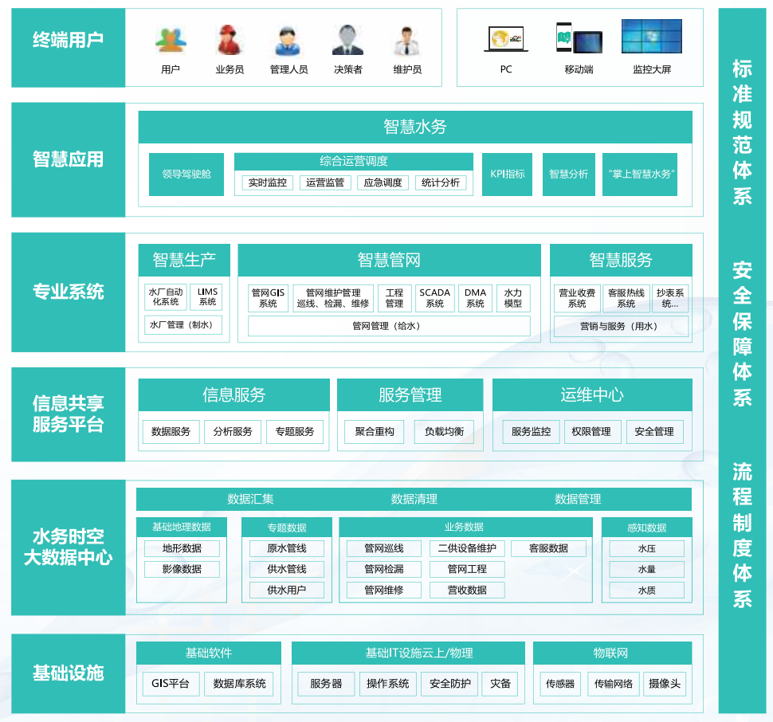773x722 pixels.
Task: Click the 信息服务 header
Action: coord(234,394)
